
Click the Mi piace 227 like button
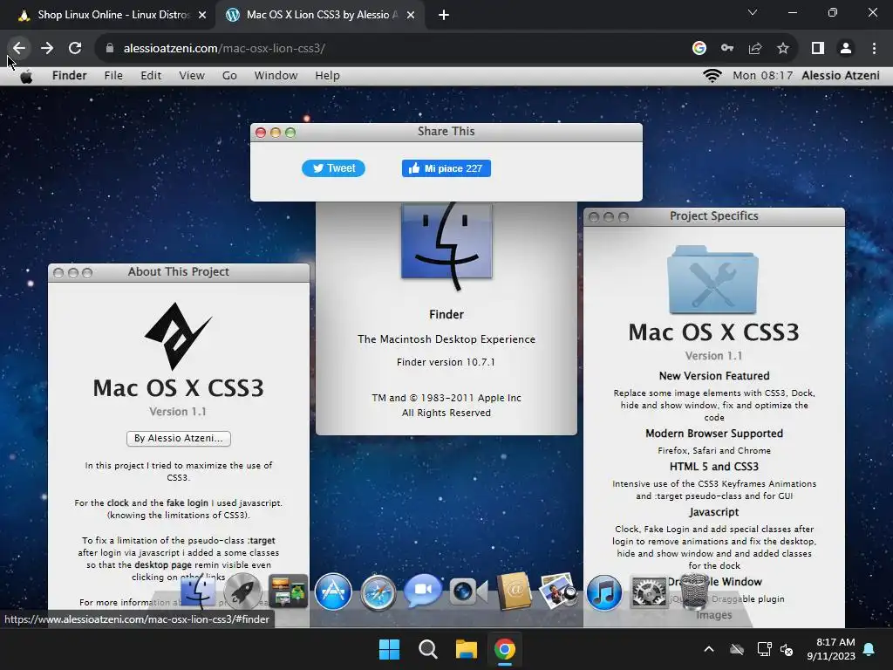446,168
